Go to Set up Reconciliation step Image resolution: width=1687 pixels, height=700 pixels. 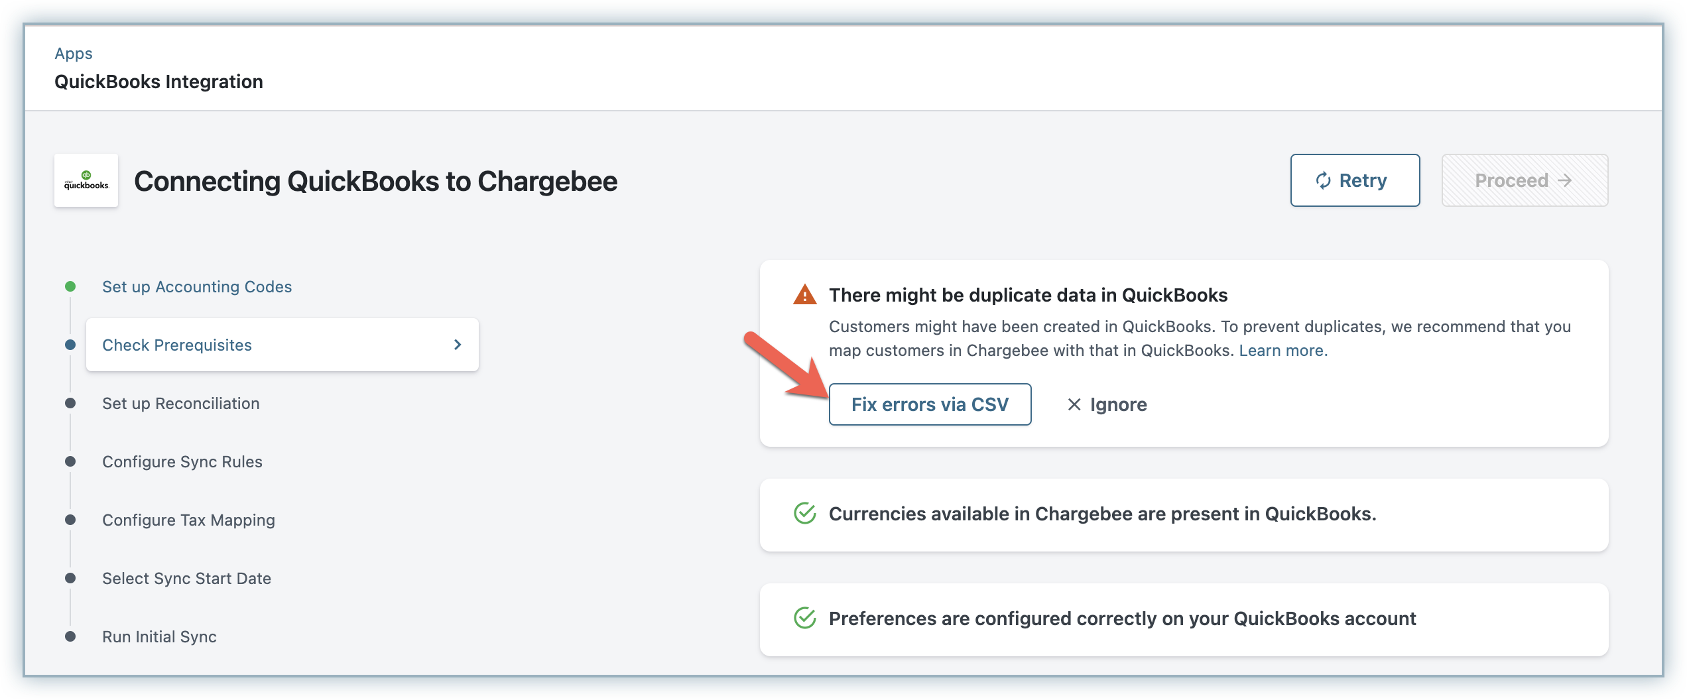180,404
